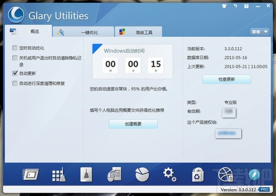
Task: Launch registry cleaner grid-and-broom icon
Action: (x=59, y=174)
